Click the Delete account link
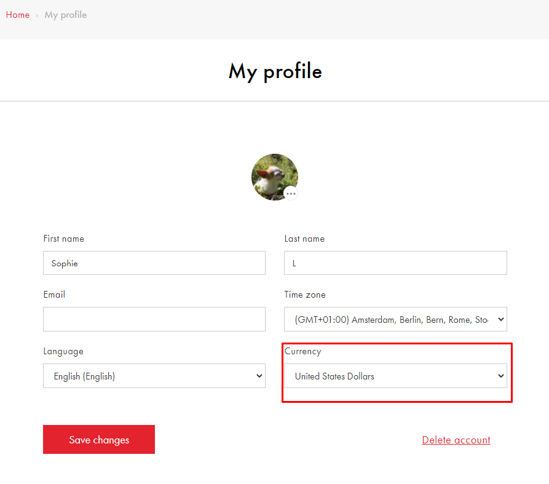Image resolution: width=549 pixels, height=484 pixels. pyautogui.click(x=456, y=440)
